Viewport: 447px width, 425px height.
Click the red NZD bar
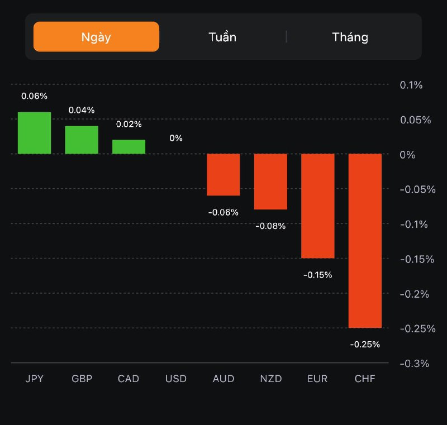click(x=270, y=182)
